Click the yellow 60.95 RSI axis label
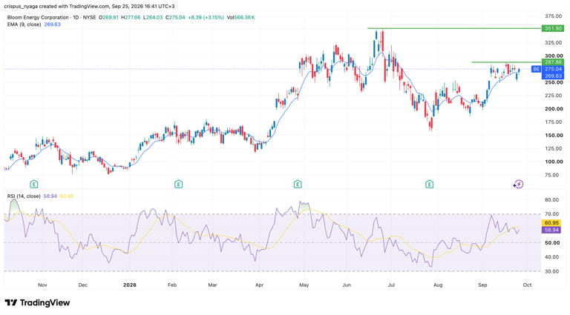 coord(551,223)
